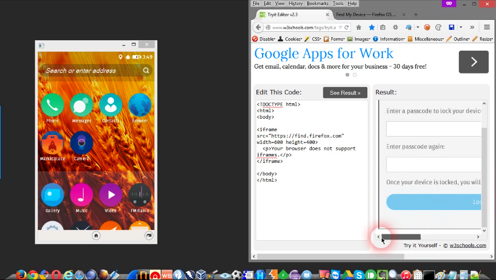Open Chrome from the taskbar
496x280 pixels.
click(33, 275)
